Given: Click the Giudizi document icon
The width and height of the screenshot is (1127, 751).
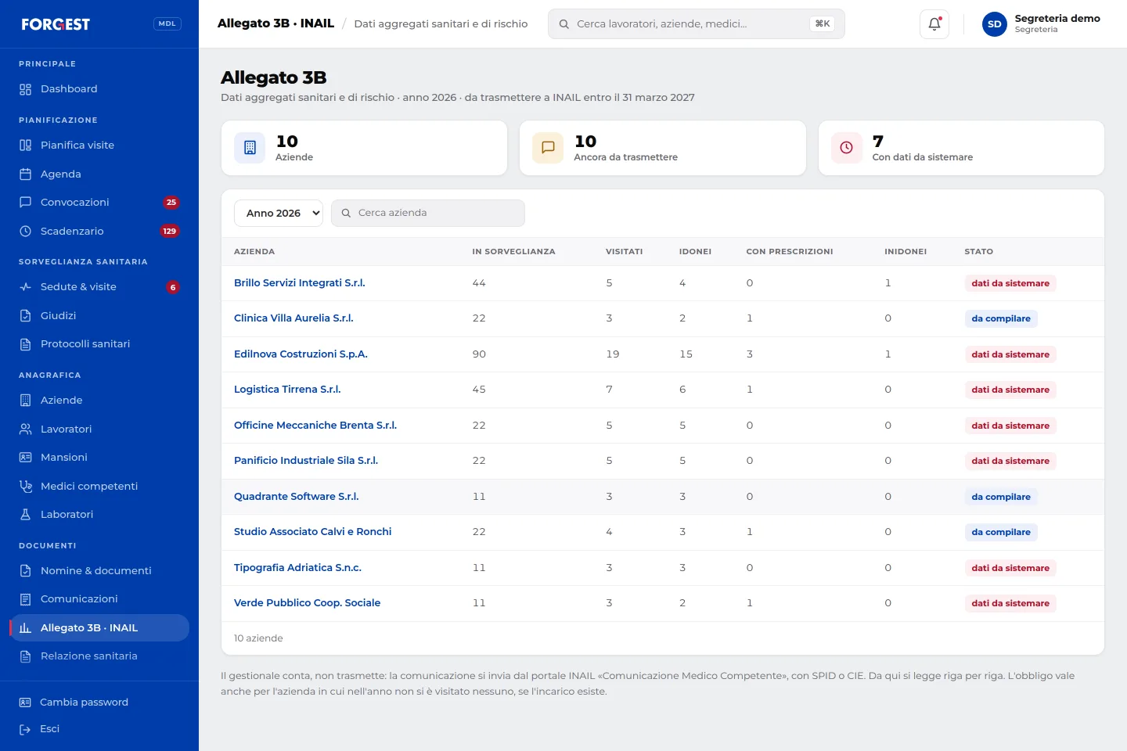Looking at the screenshot, I should (x=25, y=316).
